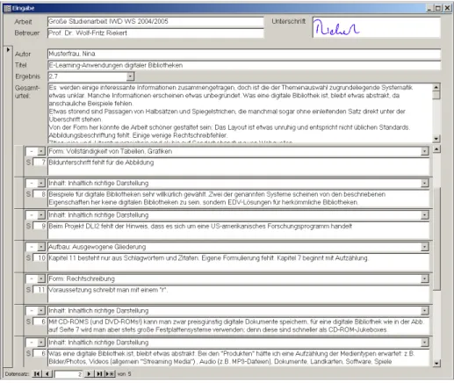Click the 'von 5' record count text
The width and height of the screenshot is (454, 383).
click(x=124, y=374)
